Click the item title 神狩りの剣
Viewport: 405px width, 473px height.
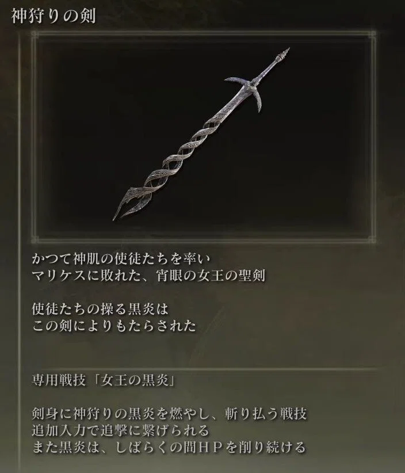[54, 17]
